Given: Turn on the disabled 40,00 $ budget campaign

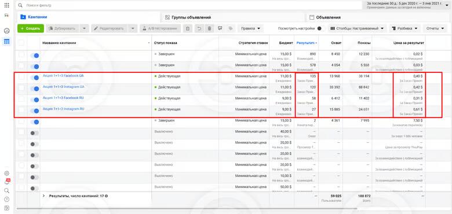Looking at the screenshot, I should [x=34, y=133].
